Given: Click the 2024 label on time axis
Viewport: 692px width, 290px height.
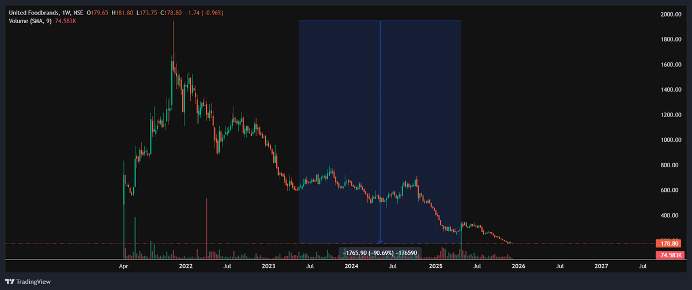Looking at the screenshot, I should (352, 266).
